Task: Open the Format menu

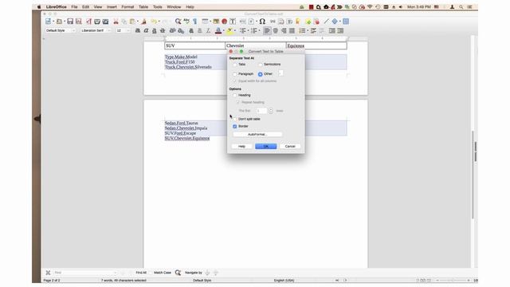Action: (127, 7)
